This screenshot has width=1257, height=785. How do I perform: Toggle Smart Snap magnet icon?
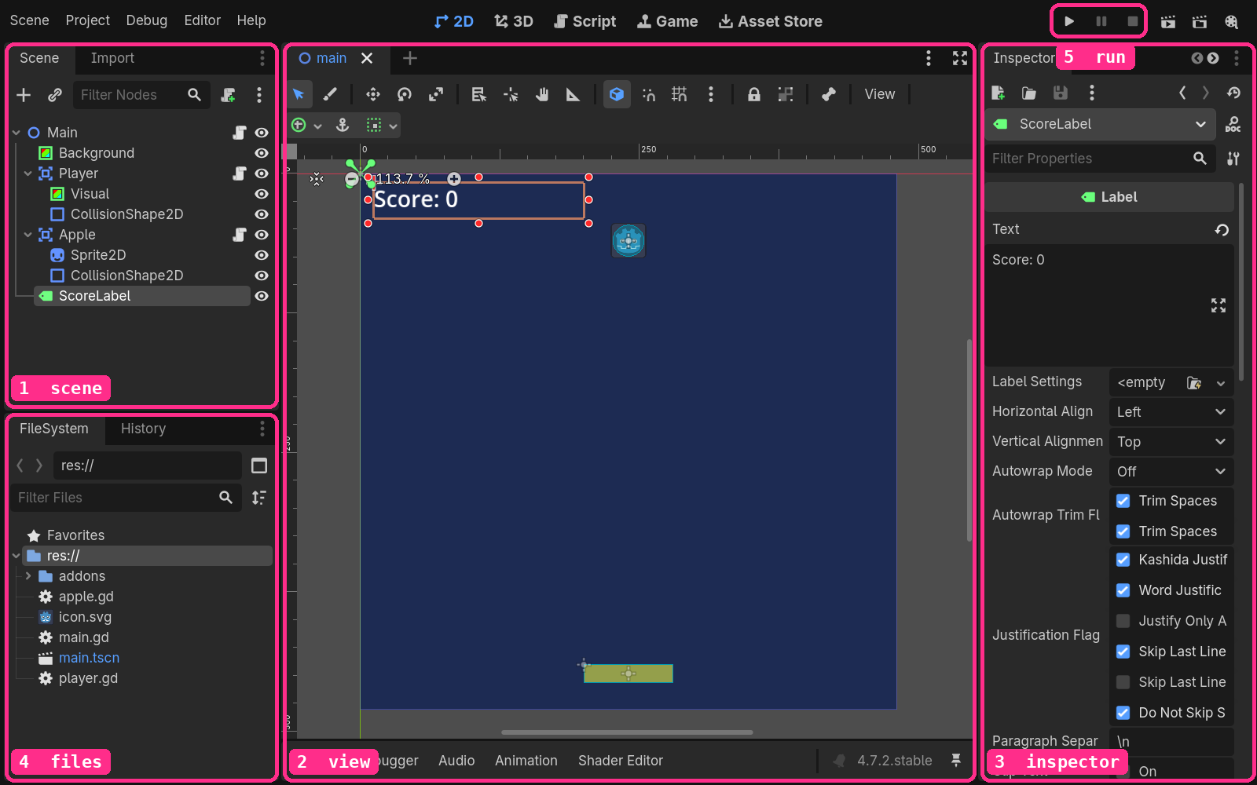pyautogui.click(x=648, y=94)
